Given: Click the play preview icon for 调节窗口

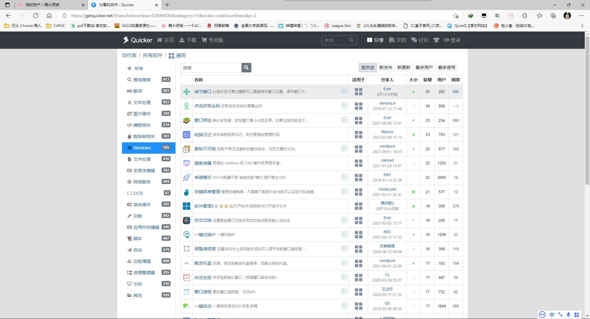Looking at the screenshot, I should pyautogui.click(x=344, y=91).
